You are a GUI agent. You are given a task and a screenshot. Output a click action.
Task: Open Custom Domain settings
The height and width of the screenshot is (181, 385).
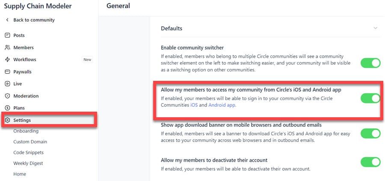(30, 142)
